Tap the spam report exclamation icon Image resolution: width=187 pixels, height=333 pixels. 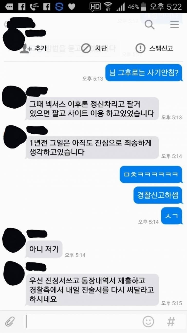pos(140,48)
